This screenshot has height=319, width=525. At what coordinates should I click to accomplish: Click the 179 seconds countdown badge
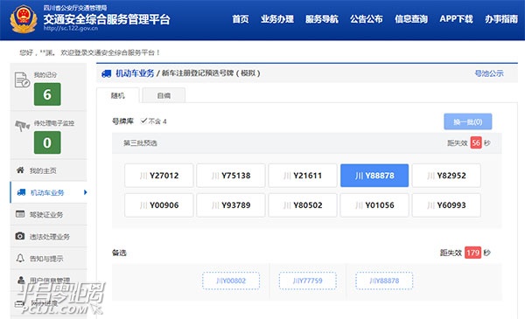(472, 253)
